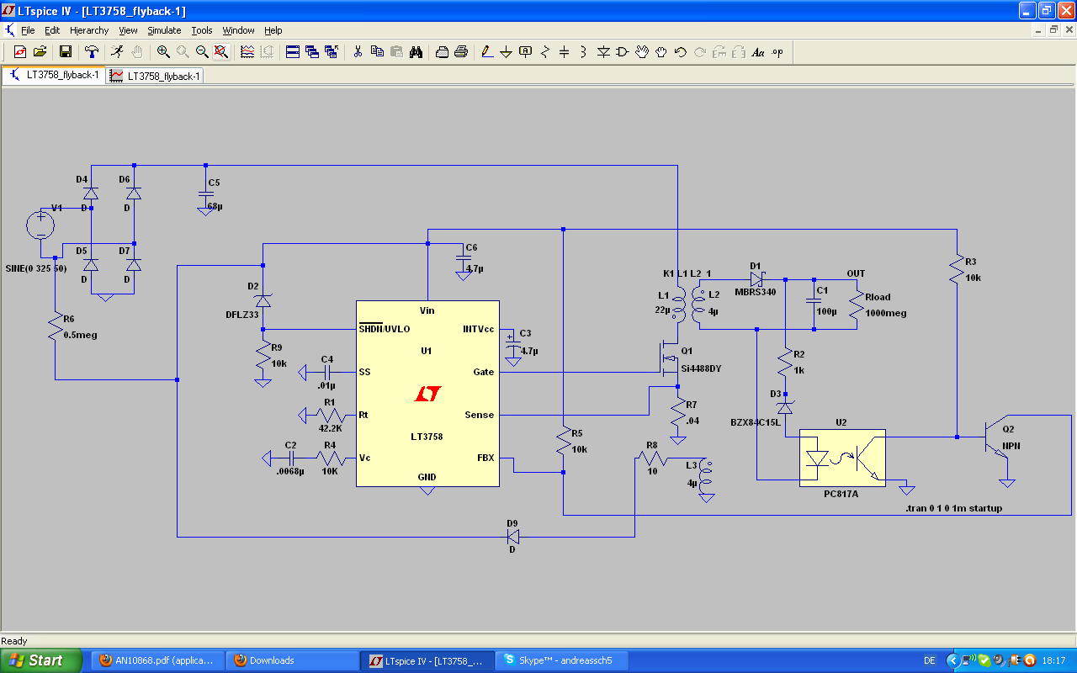Select the Drag closed-hand tool
Viewport: 1077px width, 673px height.
(661, 51)
